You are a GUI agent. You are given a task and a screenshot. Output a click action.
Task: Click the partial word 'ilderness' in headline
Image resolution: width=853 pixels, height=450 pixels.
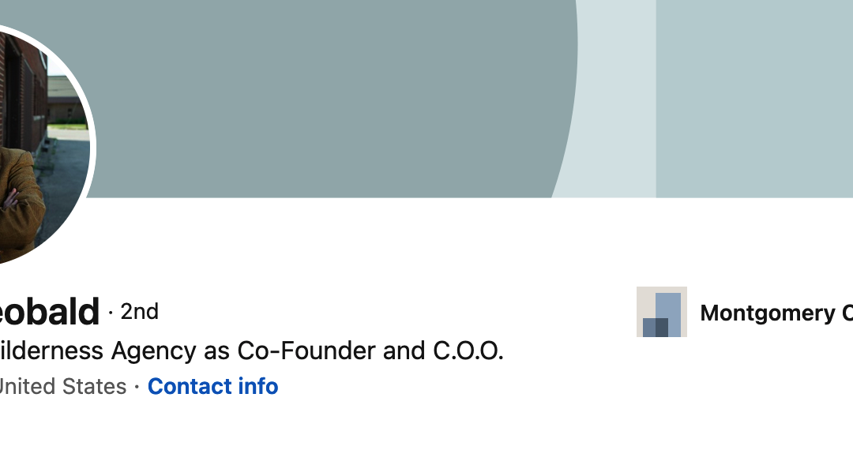[x=51, y=351]
